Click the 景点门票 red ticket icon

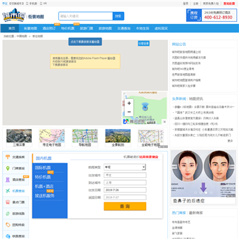8,202
